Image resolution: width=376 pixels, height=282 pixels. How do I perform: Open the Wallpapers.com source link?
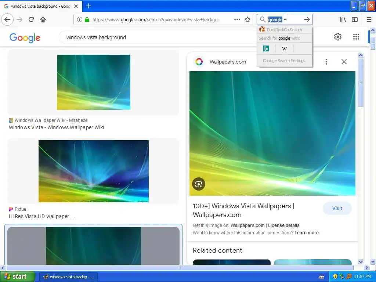(228, 62)
